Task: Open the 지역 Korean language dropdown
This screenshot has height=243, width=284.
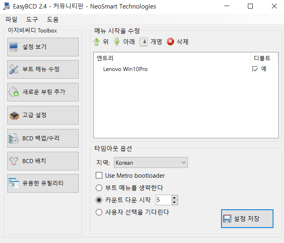Action: (151, 163)
